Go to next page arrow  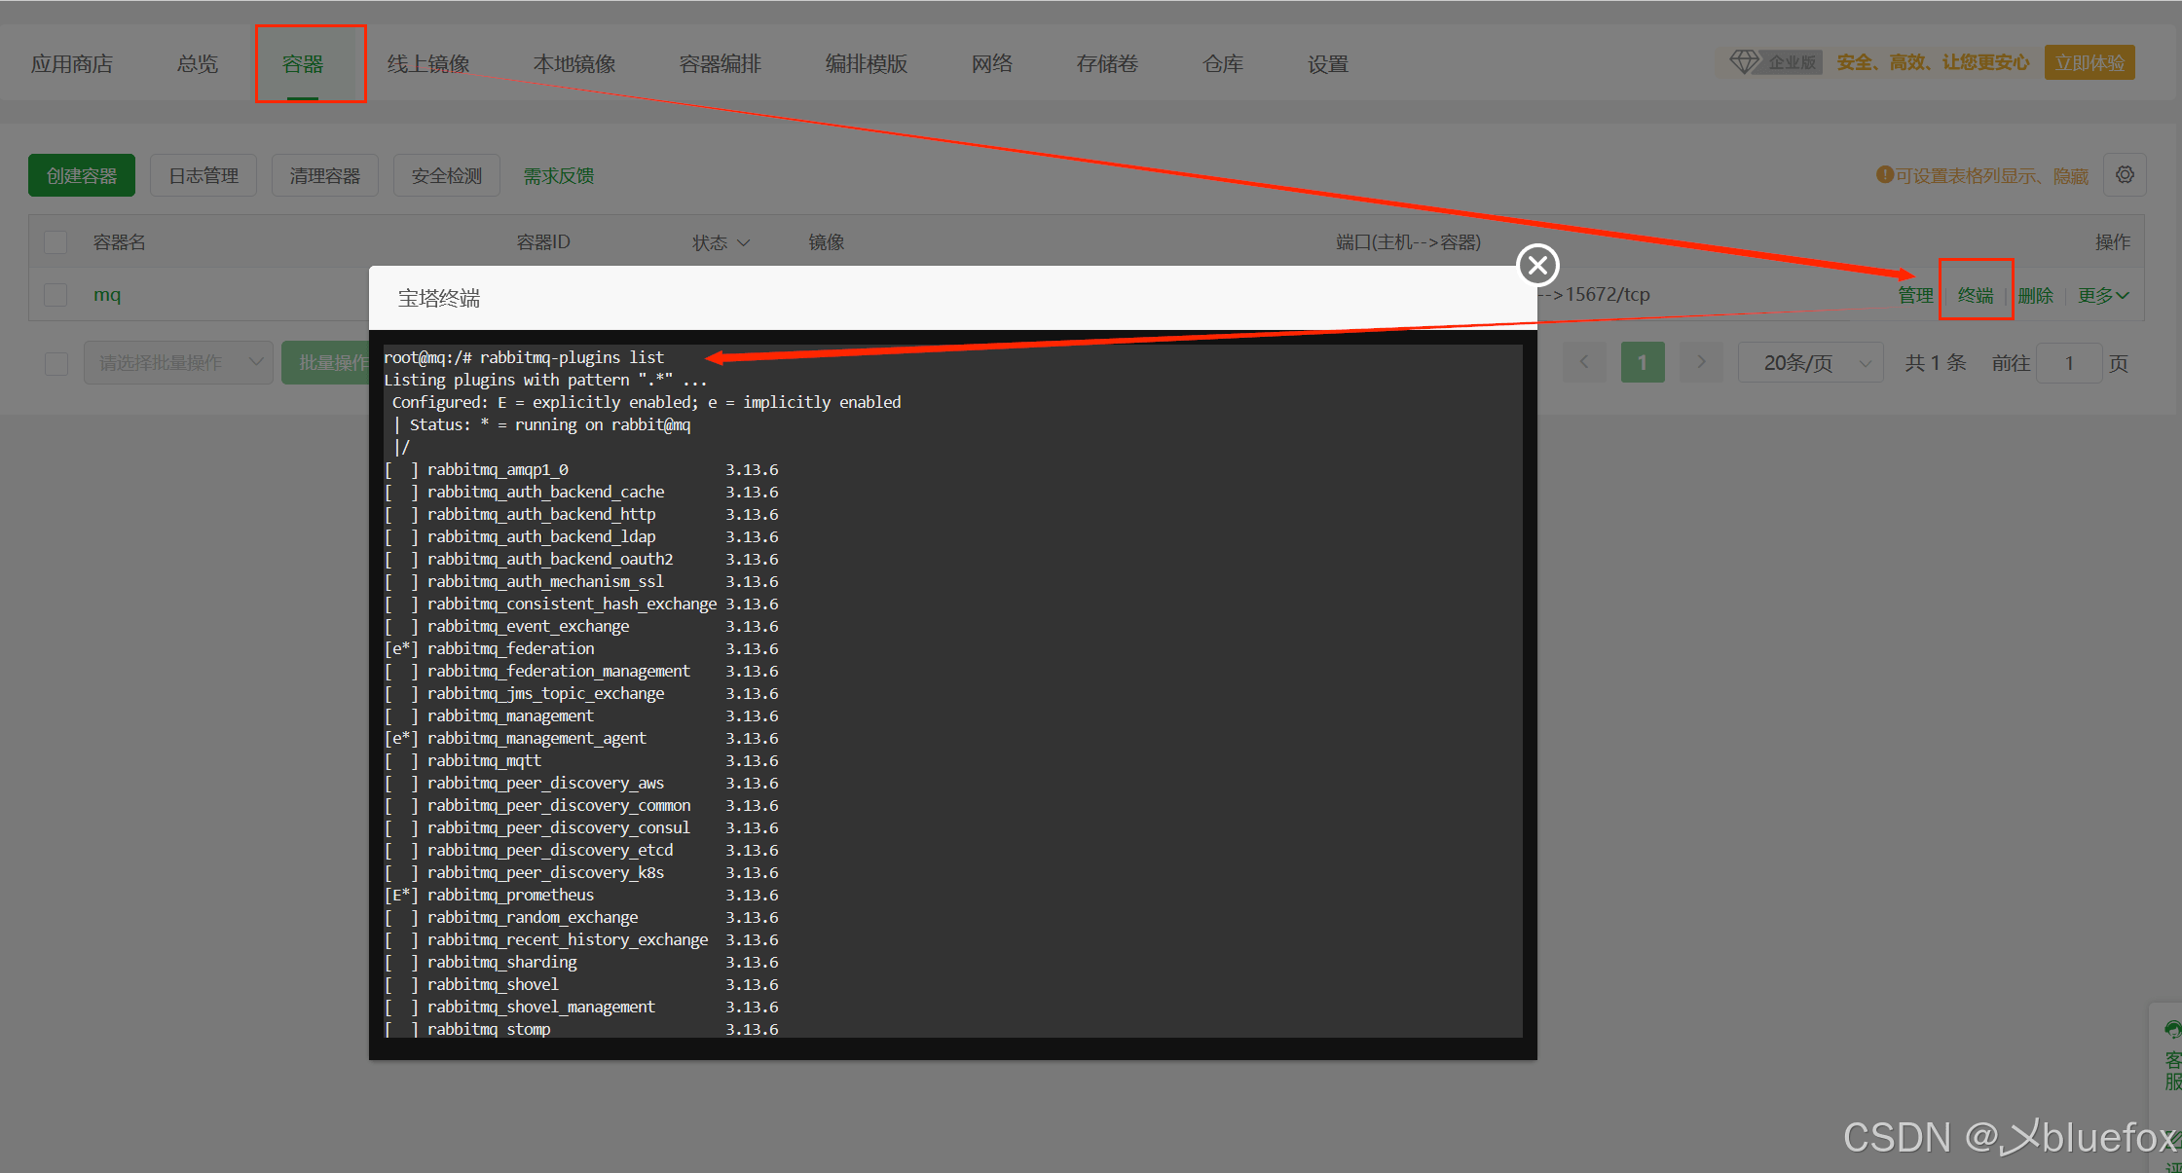(x=1701, y=362)
